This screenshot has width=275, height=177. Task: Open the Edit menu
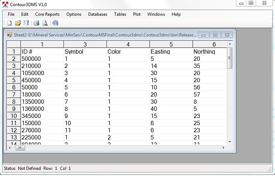[25, 14]
